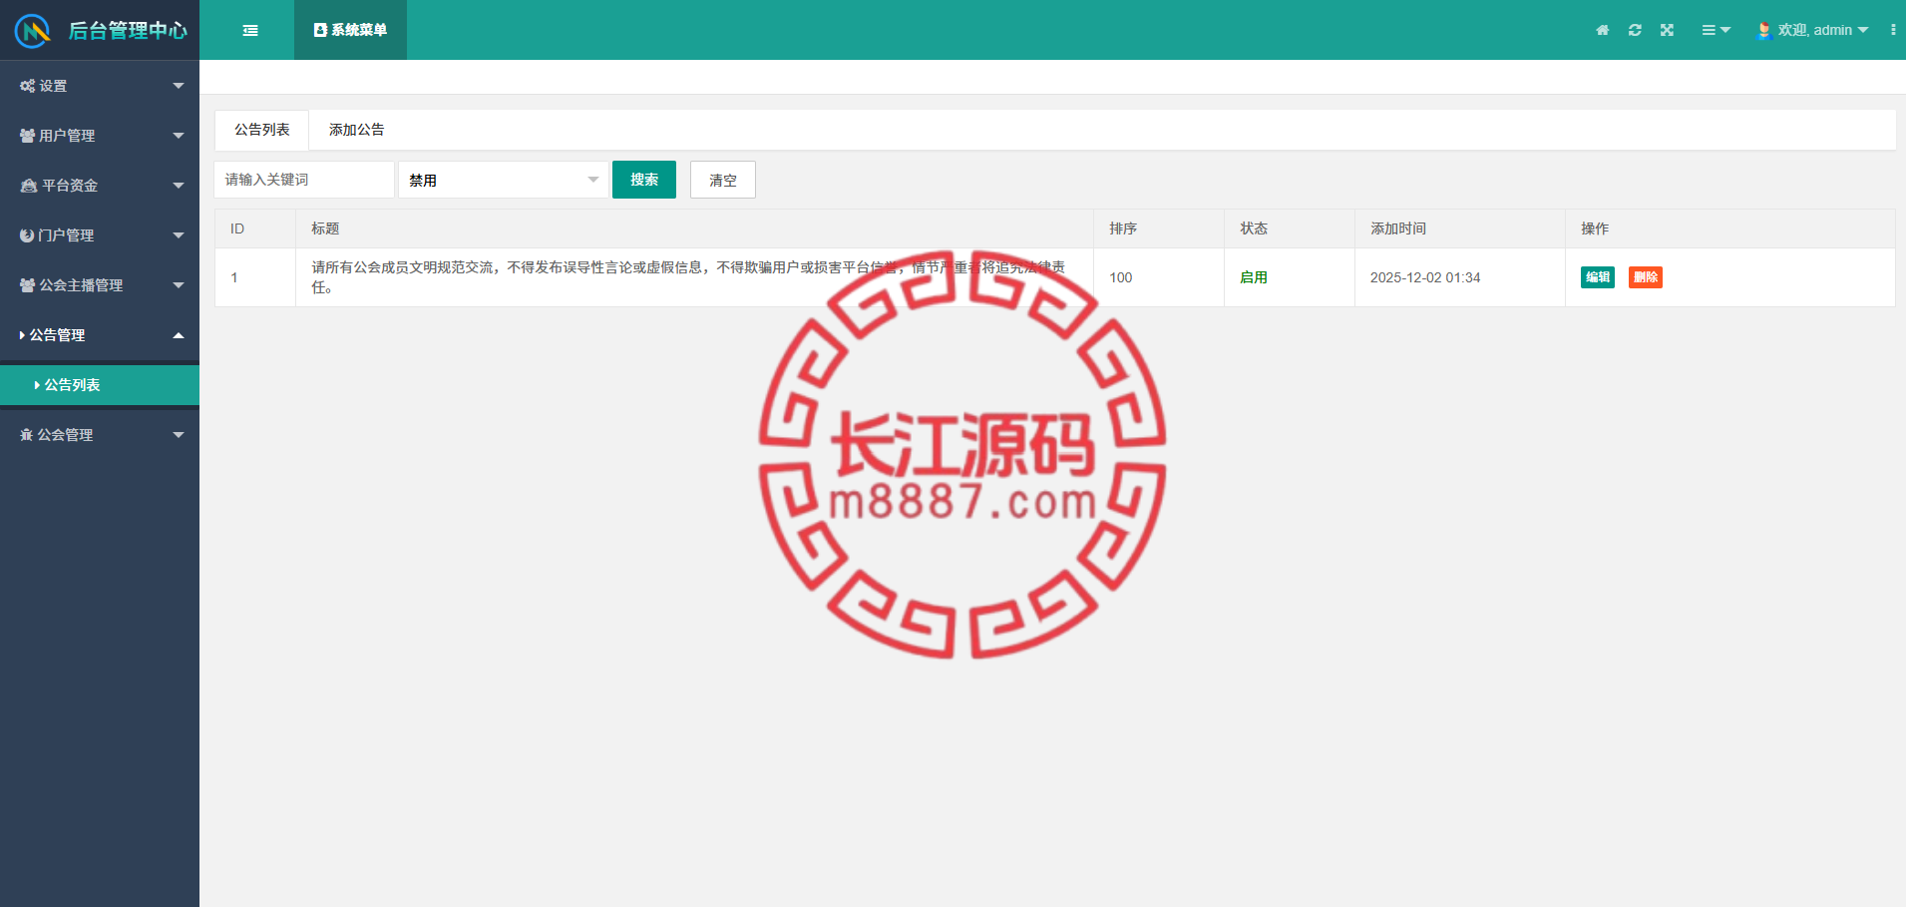Screen dimensions: 1906x907
Task: Click the 编辑 button for announcement 1
Action: 1598,277
